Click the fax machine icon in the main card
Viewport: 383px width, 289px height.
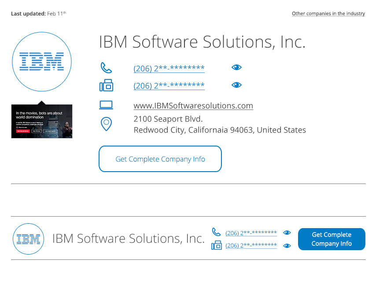106,85
